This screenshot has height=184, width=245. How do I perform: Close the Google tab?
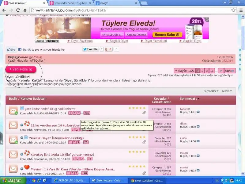(136, 3)
